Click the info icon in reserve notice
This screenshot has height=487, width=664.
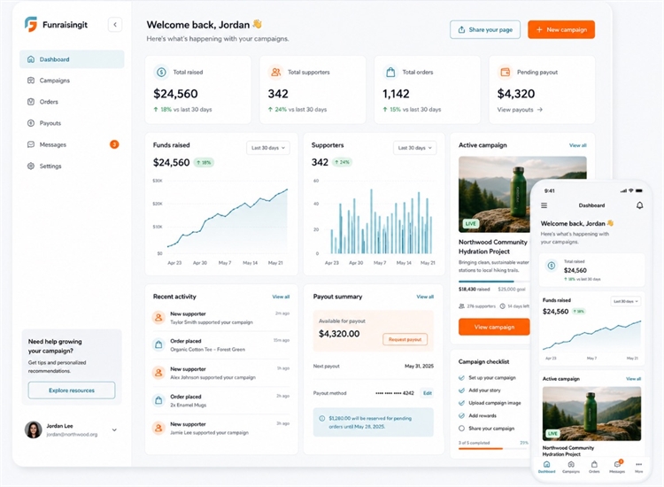tap(322, 419)
